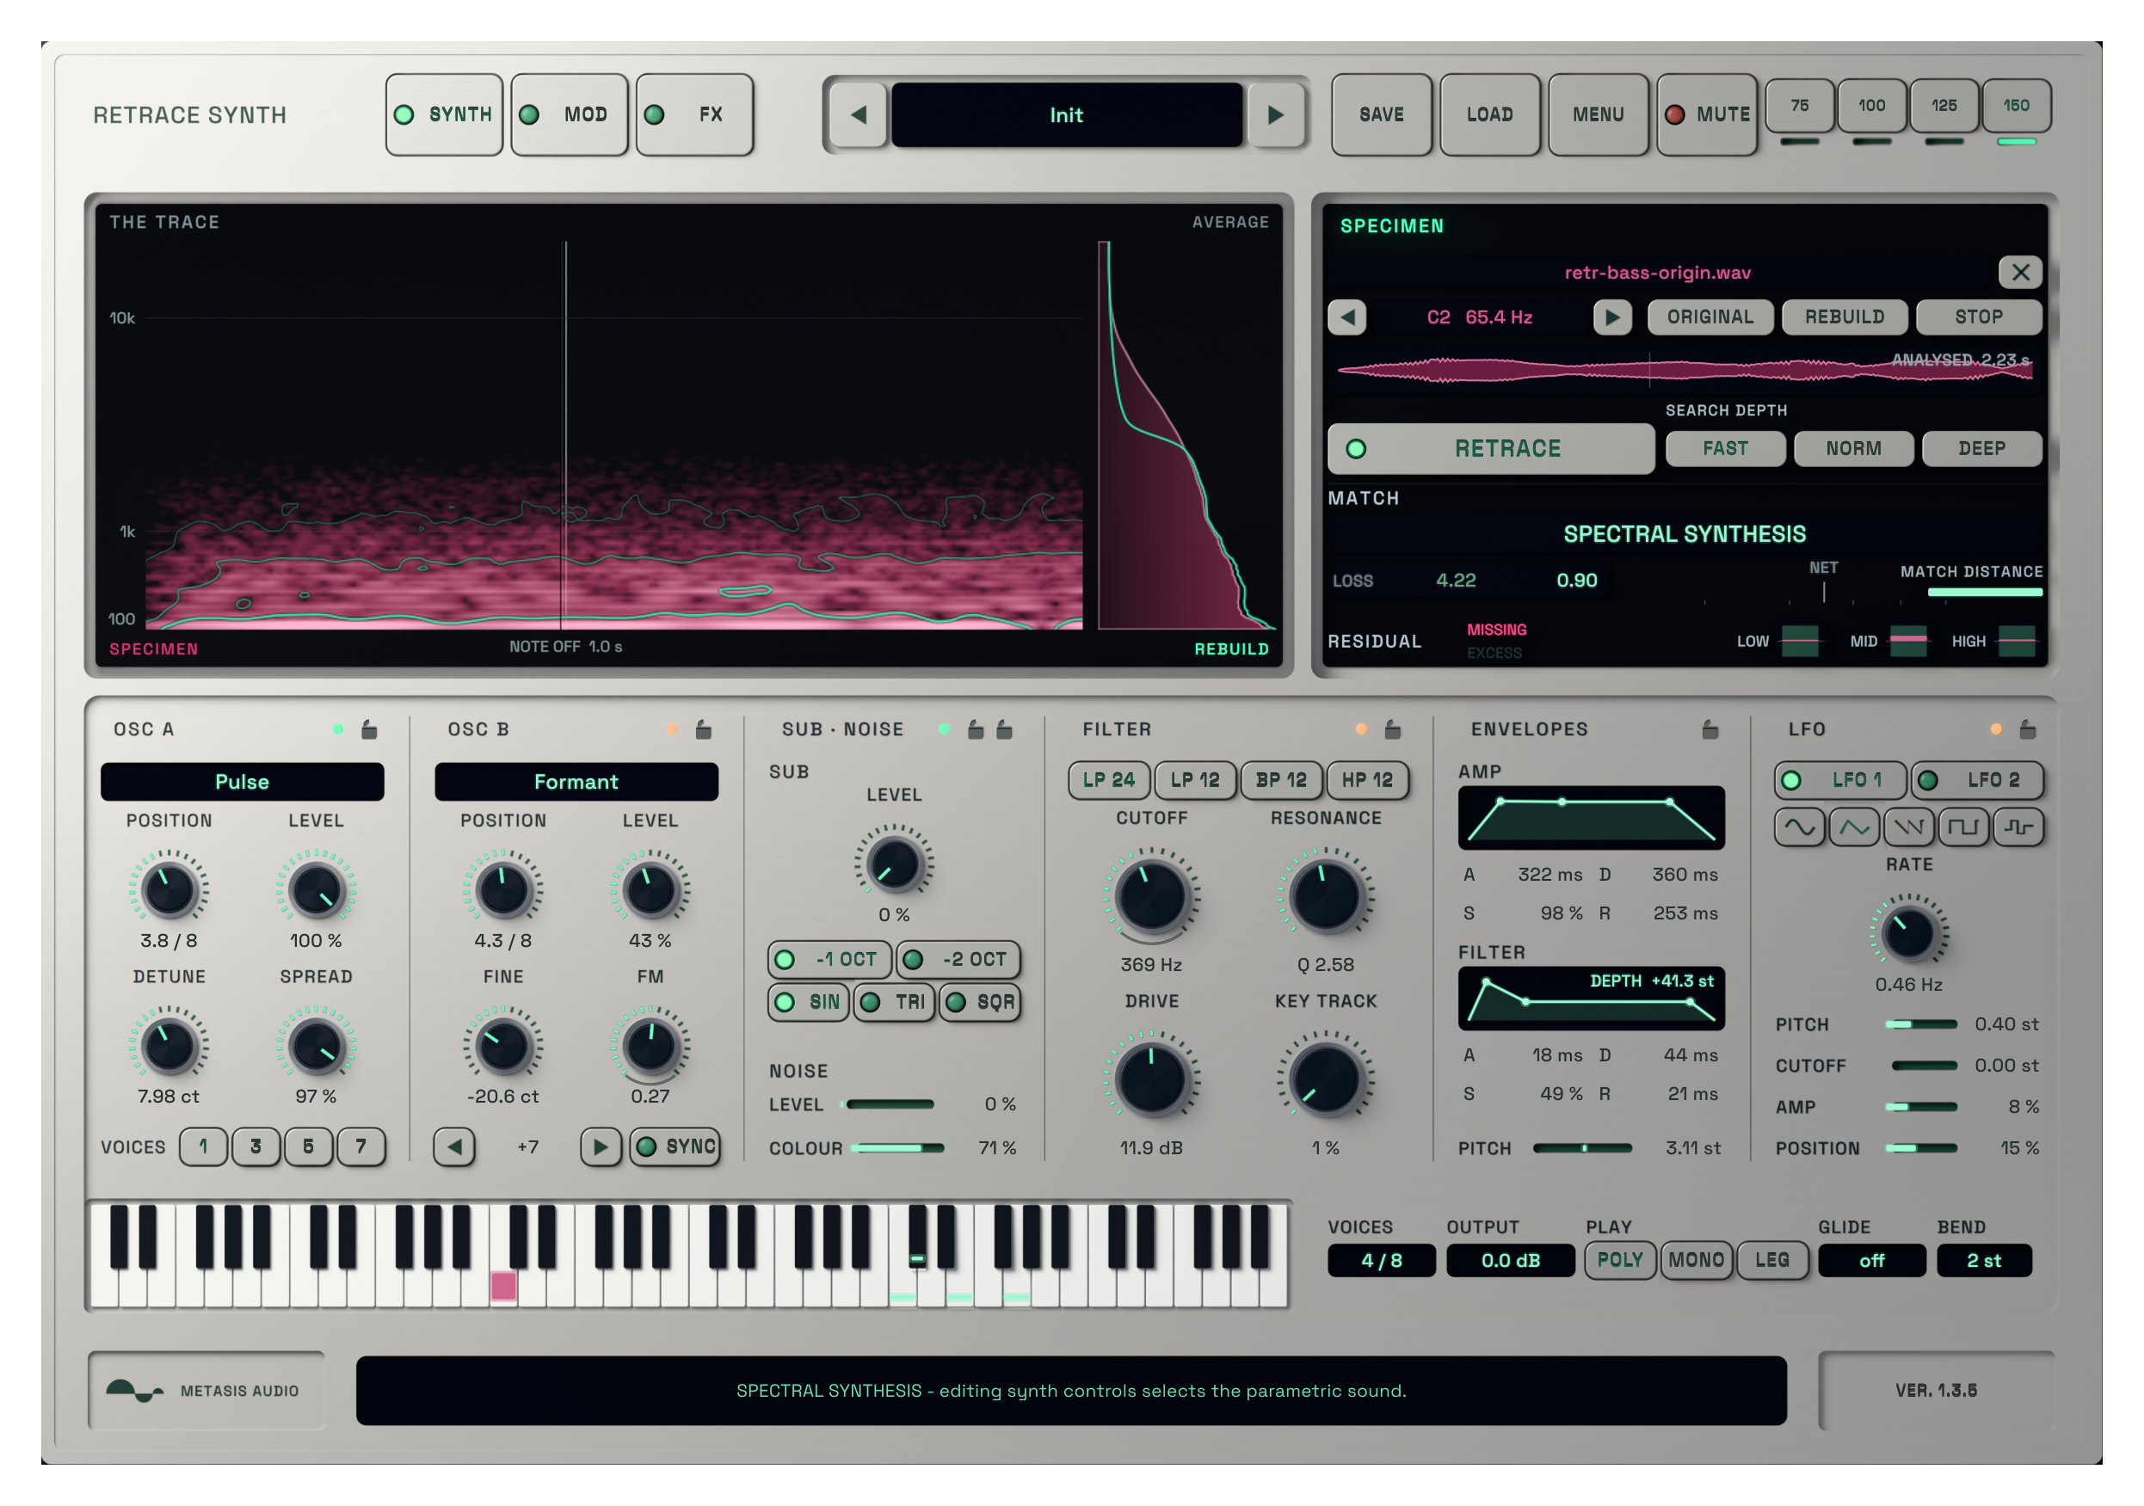Switch to the SYNTH tab
Image resolution: width=2144 pixels, height=1506 pixels.
pos(445,115)
